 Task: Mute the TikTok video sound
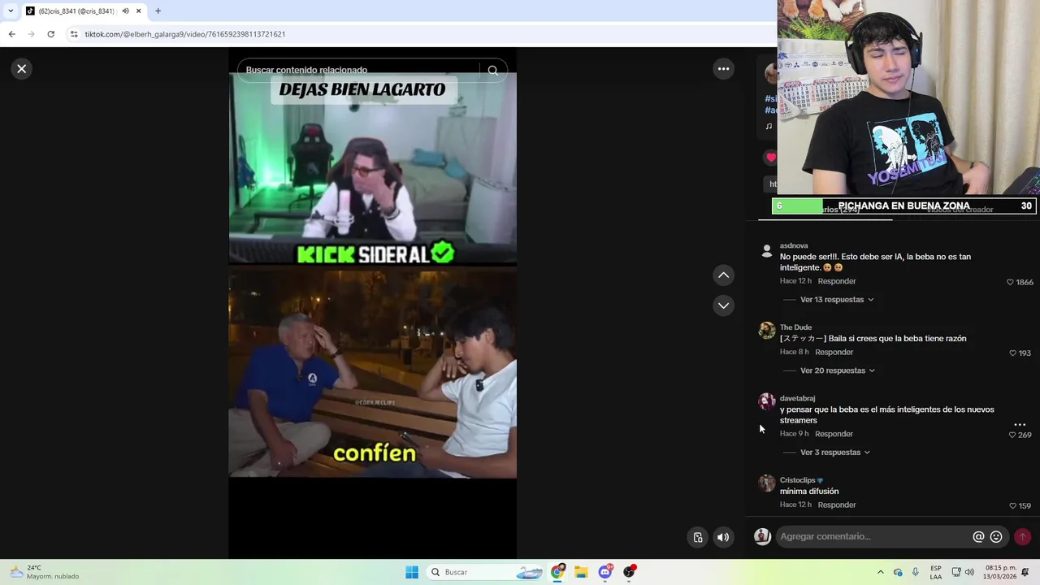pyautogui.click(x=723, y=537)
